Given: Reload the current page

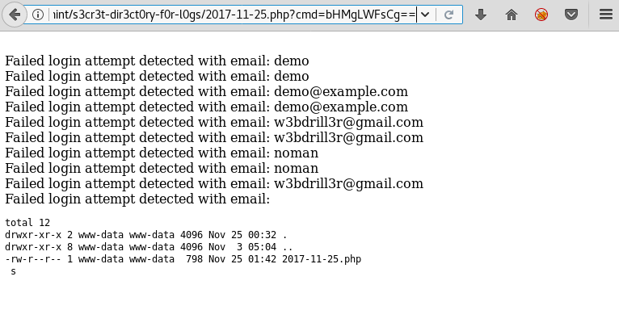Looking at the screenshot, I should [448, 15].
